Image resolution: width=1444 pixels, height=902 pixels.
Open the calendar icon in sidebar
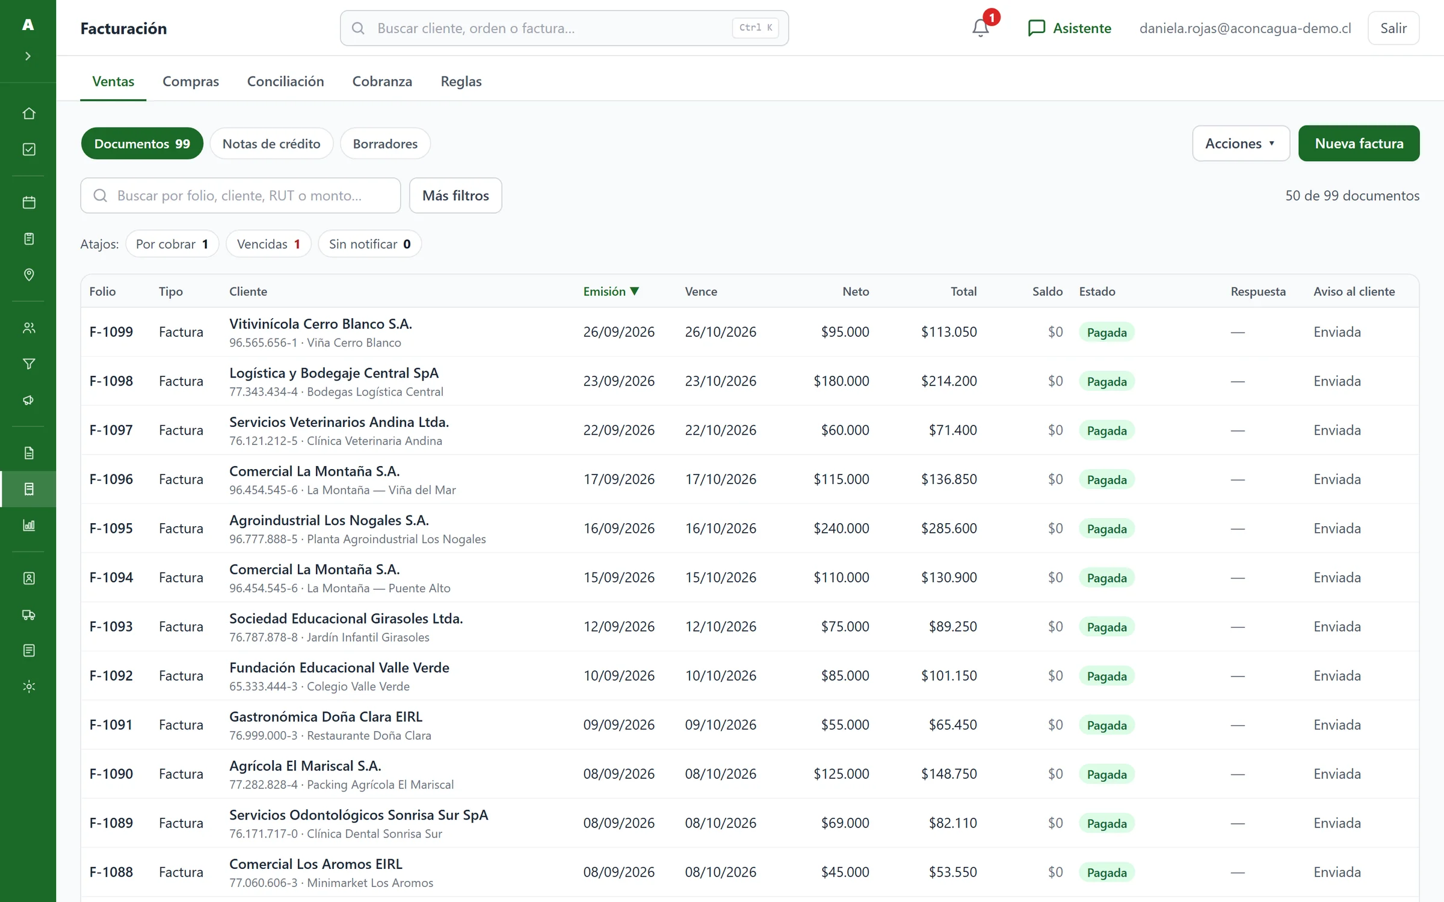pyautogui.click(x=28, y=203)
